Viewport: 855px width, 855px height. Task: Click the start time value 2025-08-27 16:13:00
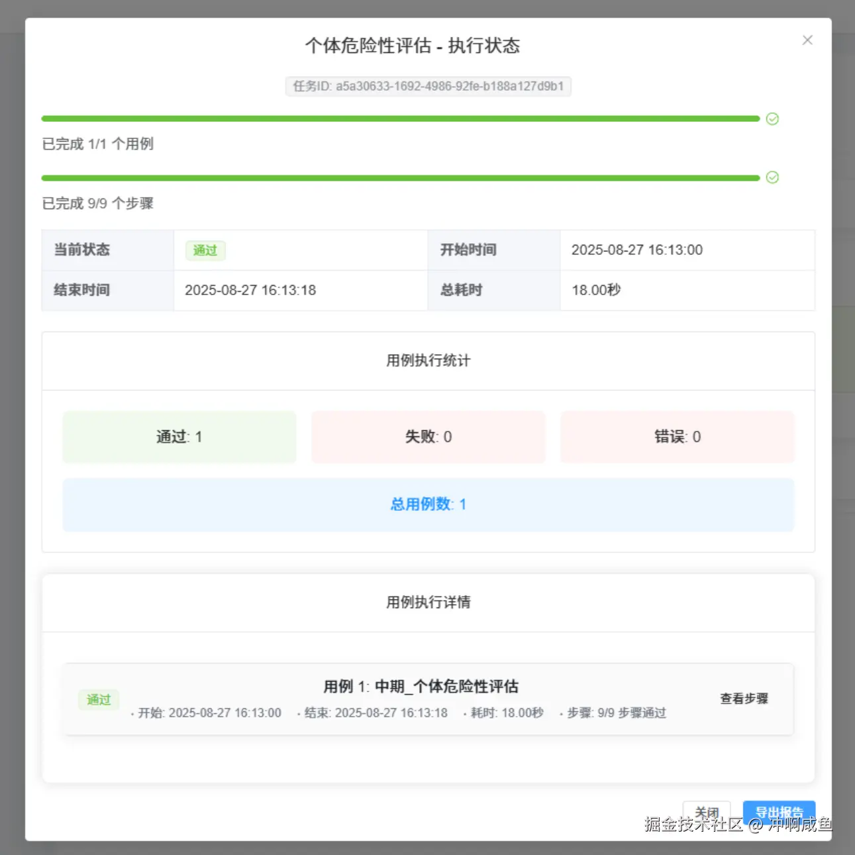click(637, 250)
